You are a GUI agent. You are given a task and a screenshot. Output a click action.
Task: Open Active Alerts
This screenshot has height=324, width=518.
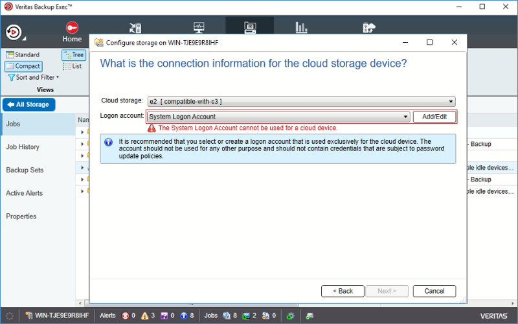[x=38, y=193]
